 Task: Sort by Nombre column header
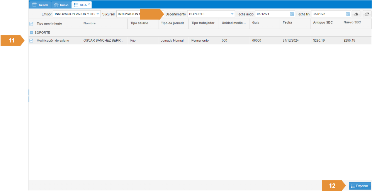[x=89, y=23]
